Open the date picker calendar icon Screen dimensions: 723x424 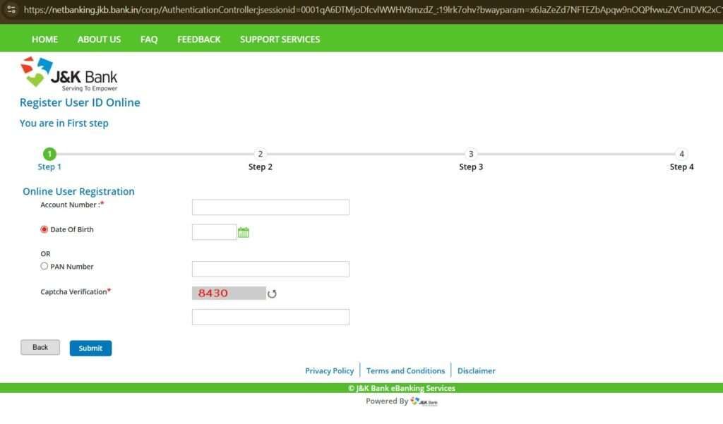click(243, 231)
